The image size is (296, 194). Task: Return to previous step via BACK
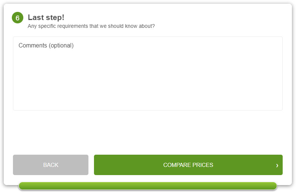(x=51, y=165)
